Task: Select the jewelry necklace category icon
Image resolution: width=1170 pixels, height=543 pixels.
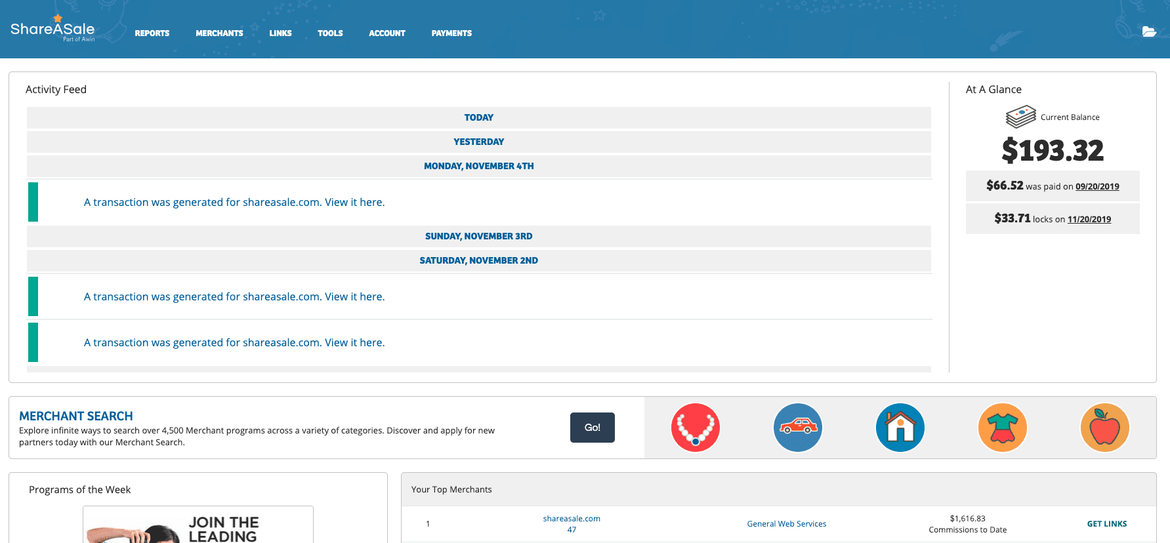Action: pyautogui.click(x=696, y=428)
